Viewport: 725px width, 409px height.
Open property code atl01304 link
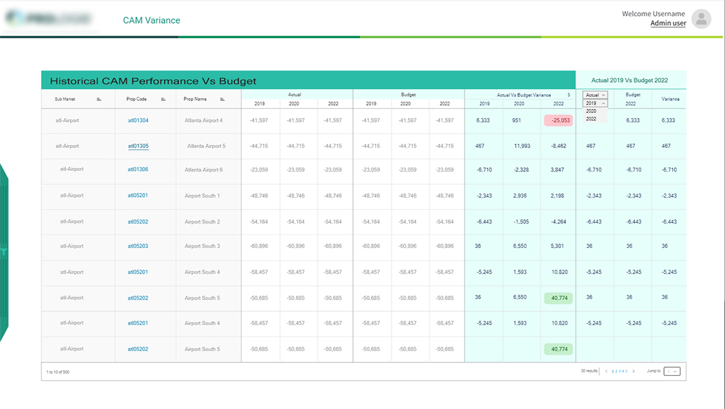pos(138,121)
